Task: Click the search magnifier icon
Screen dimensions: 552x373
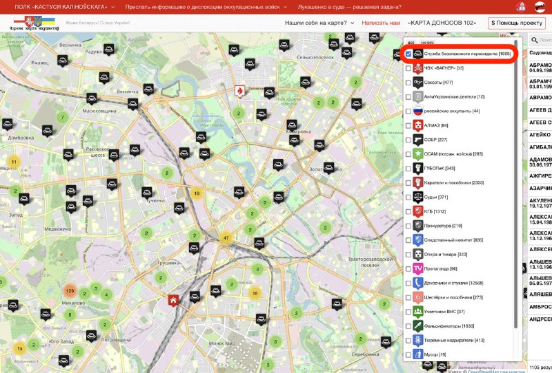Action: (x=535, y=41)
